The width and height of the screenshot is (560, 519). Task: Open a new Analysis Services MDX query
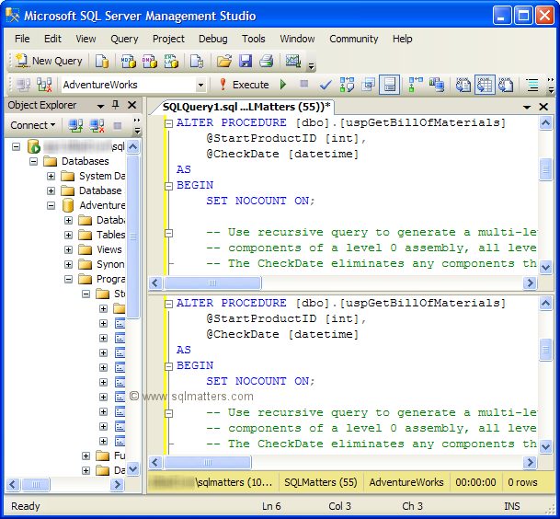pyautogui.click(x=128, y=61)
